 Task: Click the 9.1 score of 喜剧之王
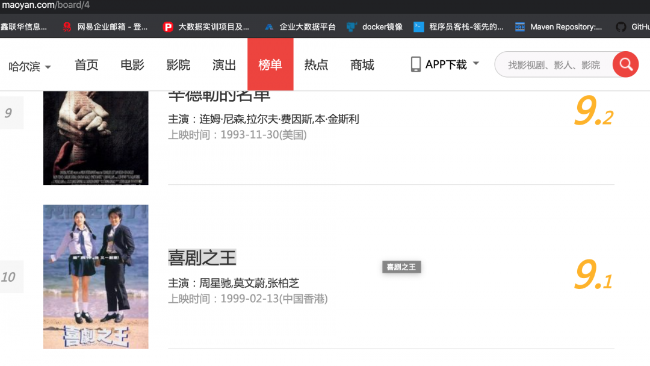coord(593,275)
